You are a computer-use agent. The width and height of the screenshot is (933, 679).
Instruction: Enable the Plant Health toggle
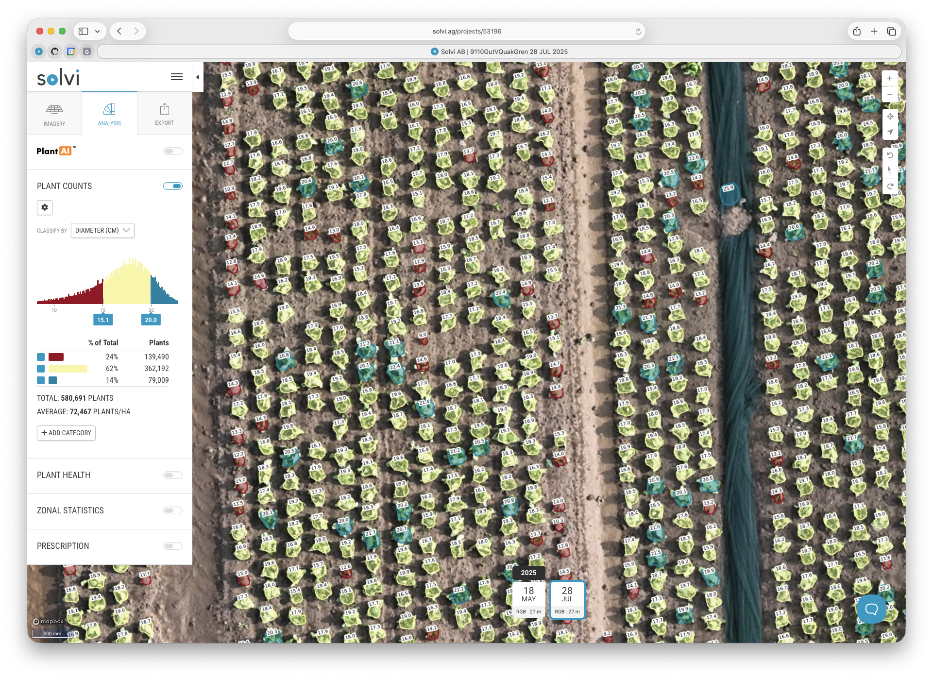[x=172, y=475]
